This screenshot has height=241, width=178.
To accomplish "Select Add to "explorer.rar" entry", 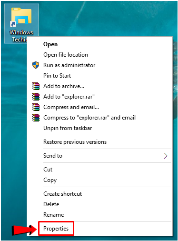I will click(x=99, y=97).
